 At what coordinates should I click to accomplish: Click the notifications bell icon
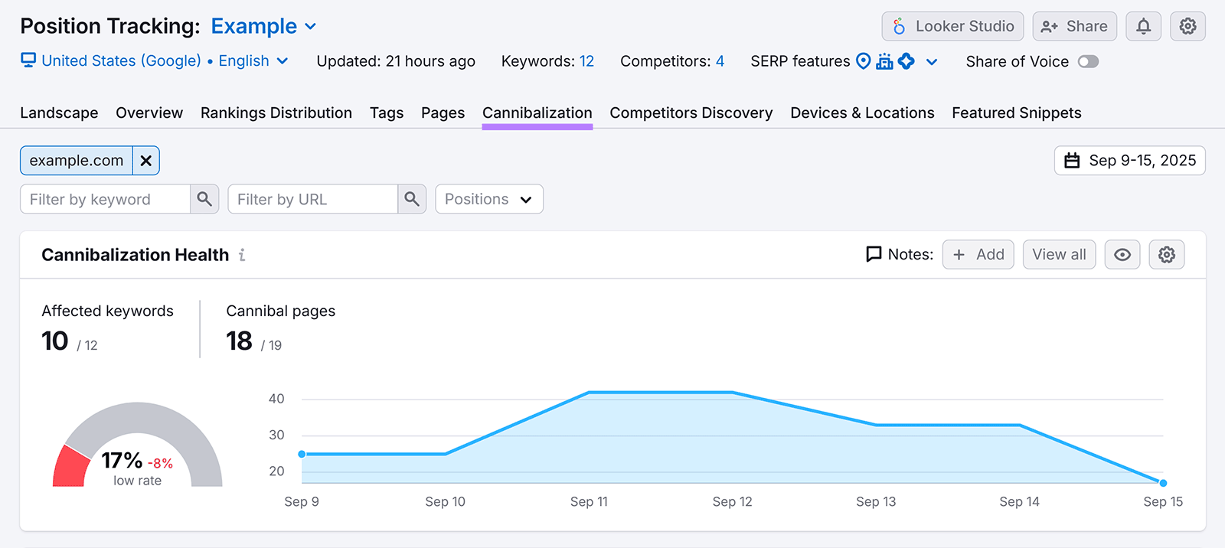1143,27
